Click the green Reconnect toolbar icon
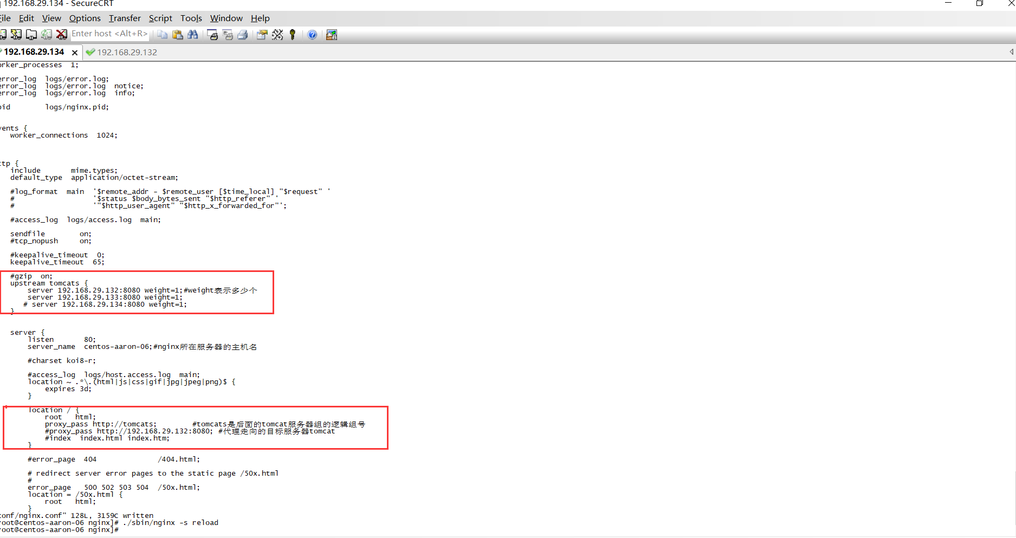 click(47, 35)
